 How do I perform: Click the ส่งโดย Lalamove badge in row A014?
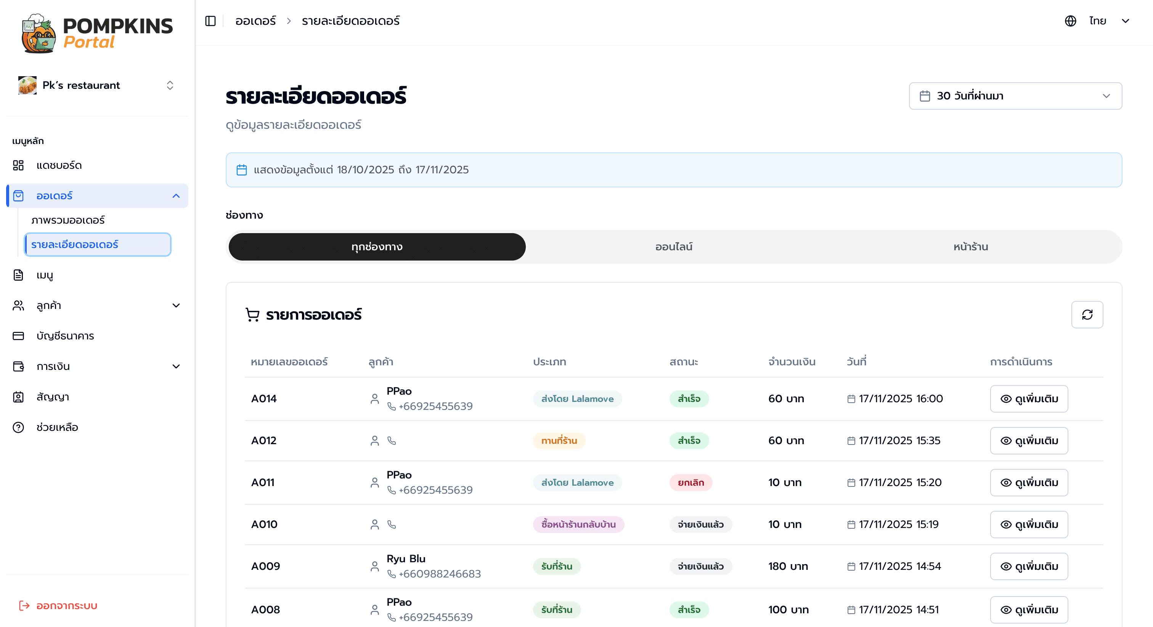(x=577, y=398)
